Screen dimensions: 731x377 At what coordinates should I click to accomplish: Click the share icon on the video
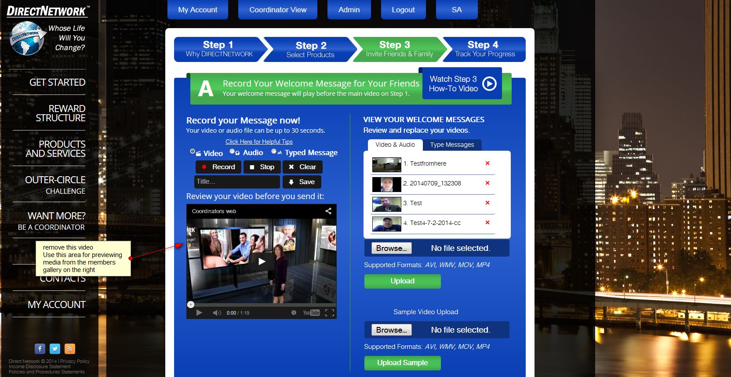pyautogui.click(x=328, y=211)
